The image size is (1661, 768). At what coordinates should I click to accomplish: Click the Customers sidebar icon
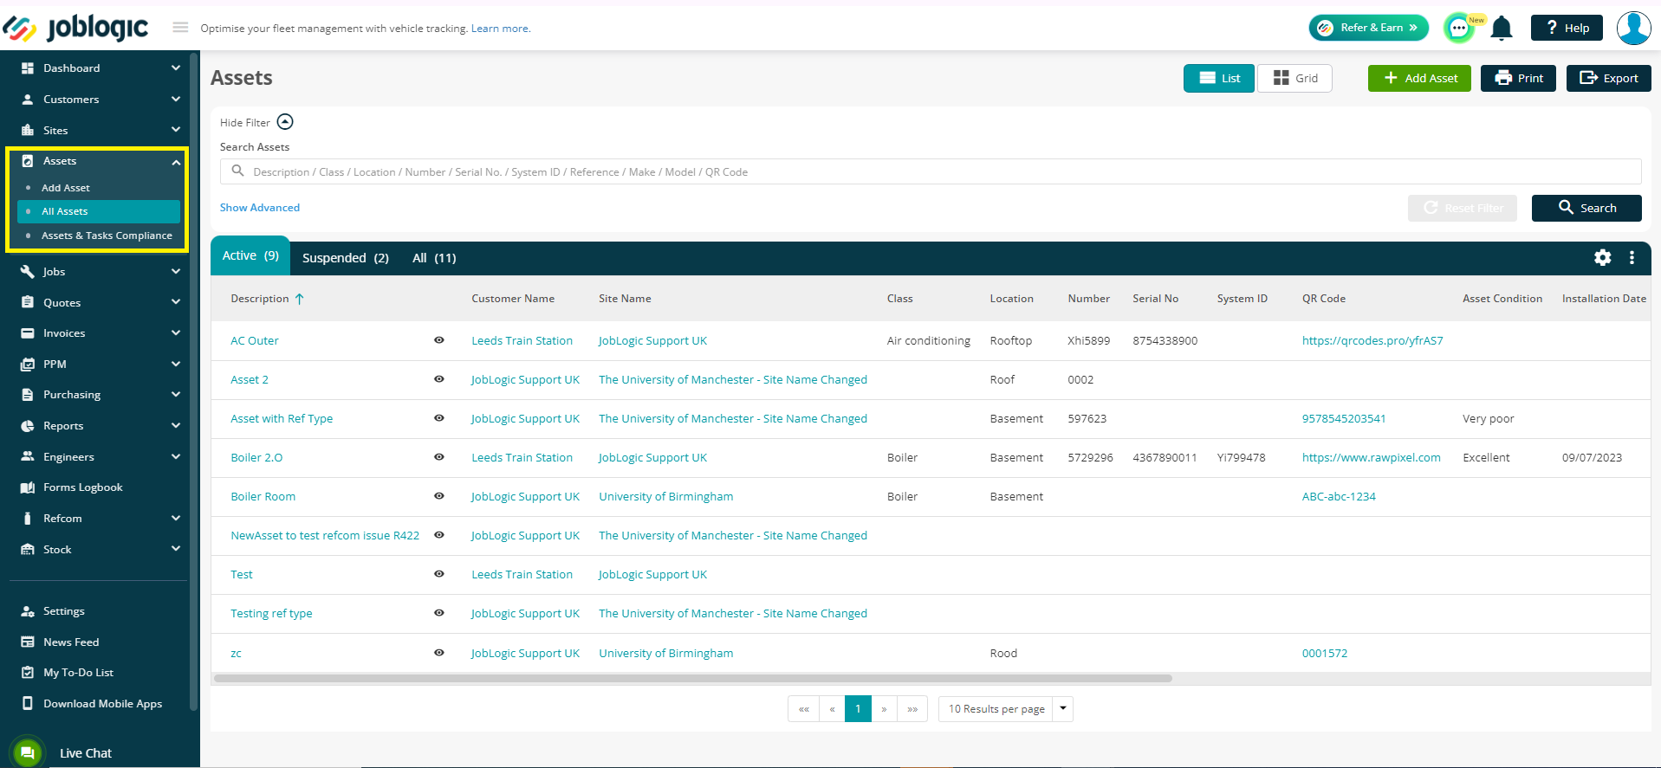coord(28,100)
